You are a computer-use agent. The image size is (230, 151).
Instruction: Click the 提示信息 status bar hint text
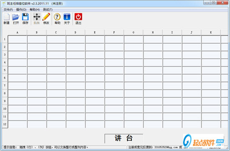[46, 147]
